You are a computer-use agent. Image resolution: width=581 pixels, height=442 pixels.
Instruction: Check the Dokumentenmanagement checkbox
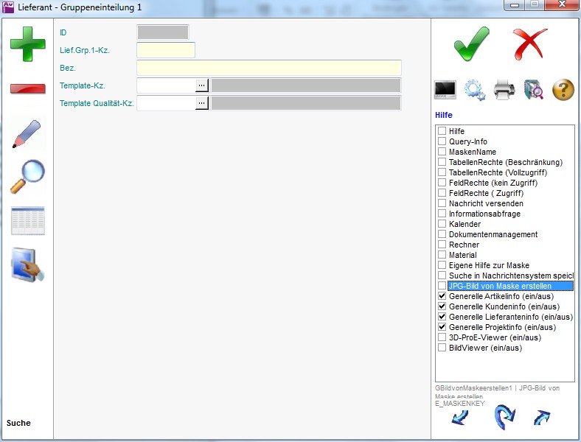point(442,234)
